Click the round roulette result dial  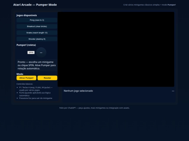point(41,53)
